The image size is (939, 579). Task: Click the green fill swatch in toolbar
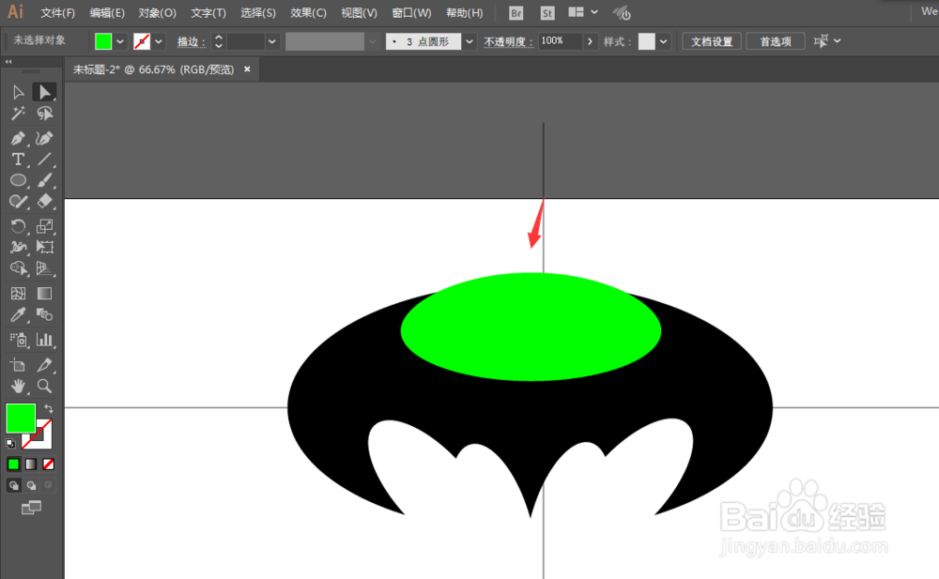20,417
